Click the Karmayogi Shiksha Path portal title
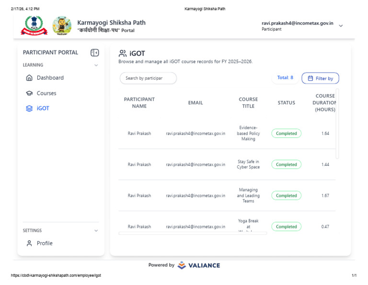 (112, 23)
